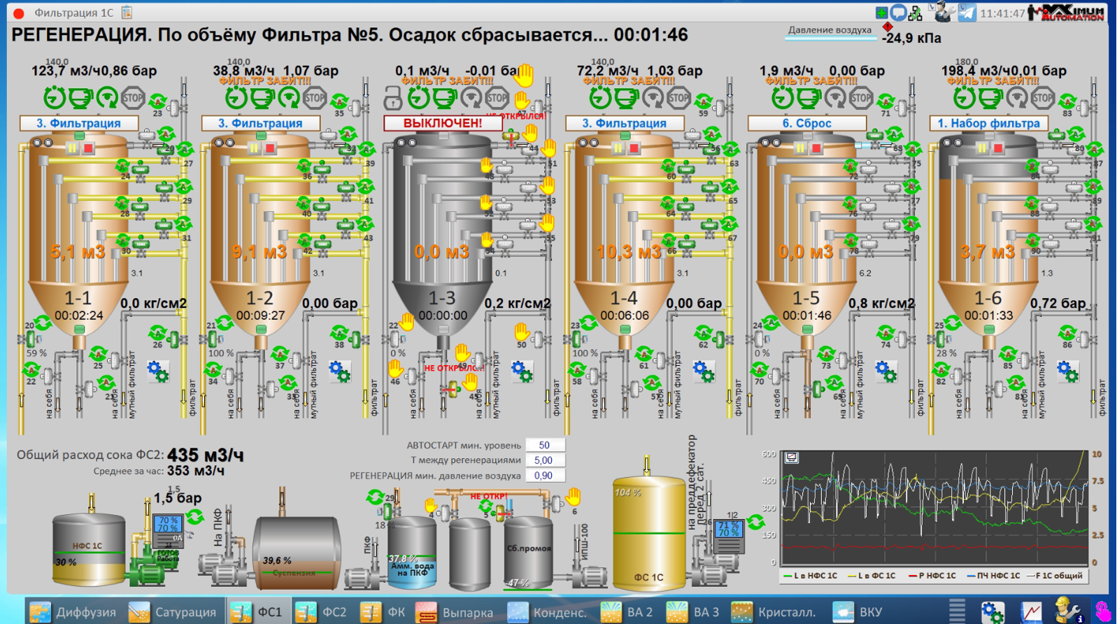This screenshot has height=624, width=1117.
Task: Click the 1. Набор фильтра status label
Action: [x=989, y=123]
